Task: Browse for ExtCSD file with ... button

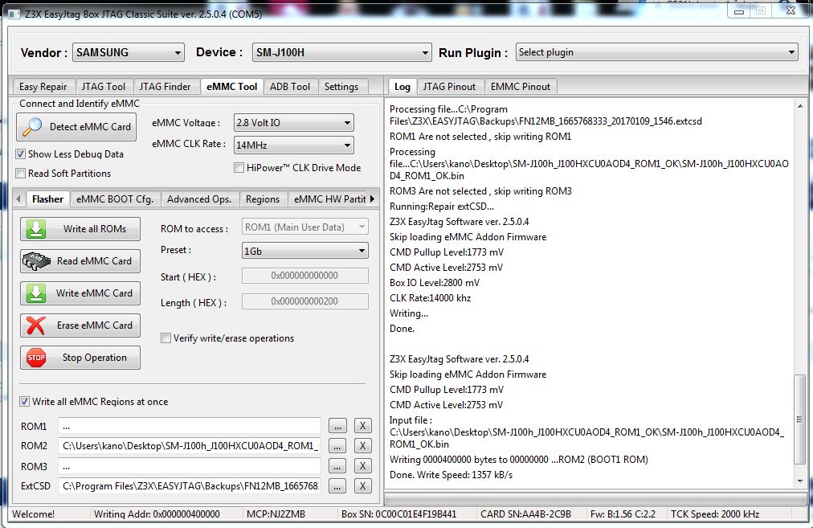Action: point(337,486)
